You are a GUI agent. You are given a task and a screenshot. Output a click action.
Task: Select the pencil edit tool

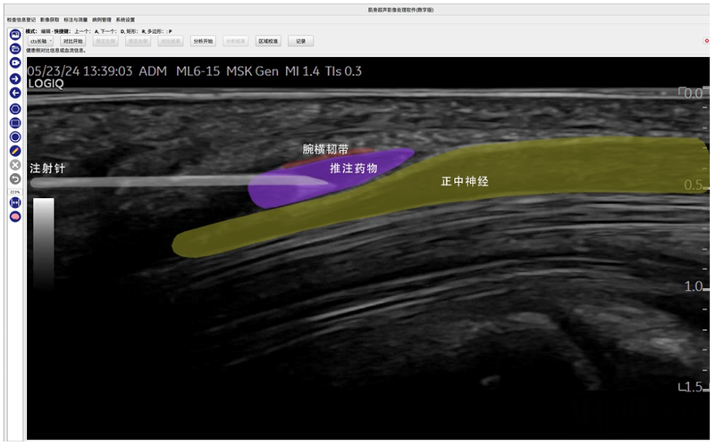pos(15,151)
